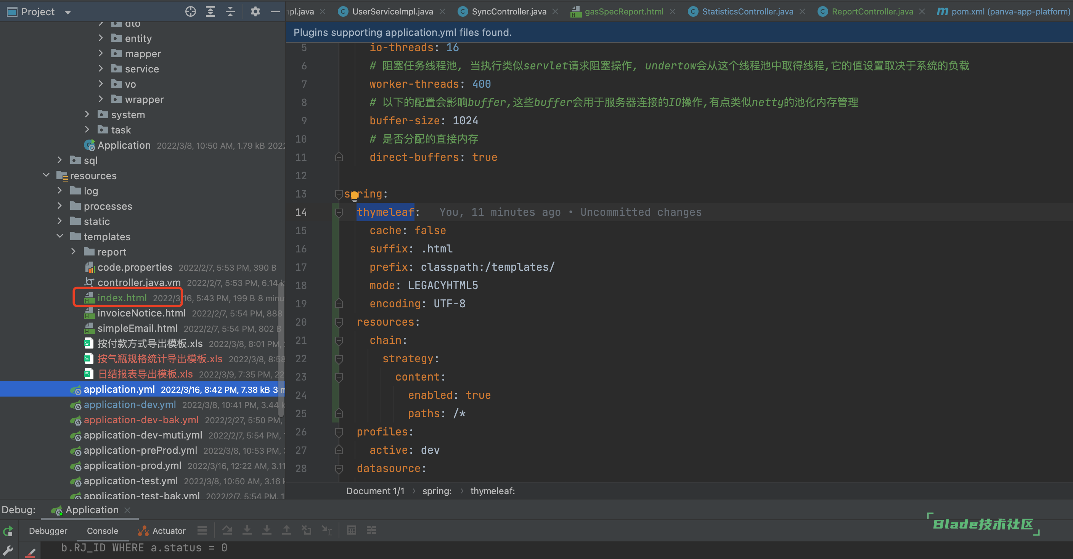The height and width of the screenshot is (559, 1073).
Task: Click the Show Execution Point icon
Action: click(x=202, y=530)
